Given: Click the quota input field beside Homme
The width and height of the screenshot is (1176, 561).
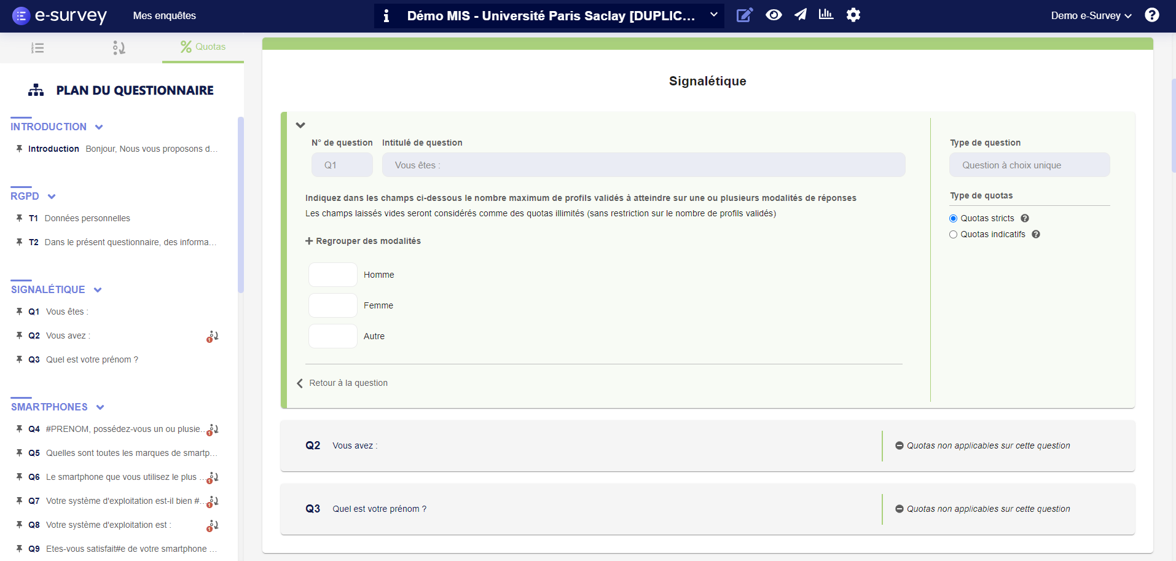Looking at the screenshot, I should [332, 275].
